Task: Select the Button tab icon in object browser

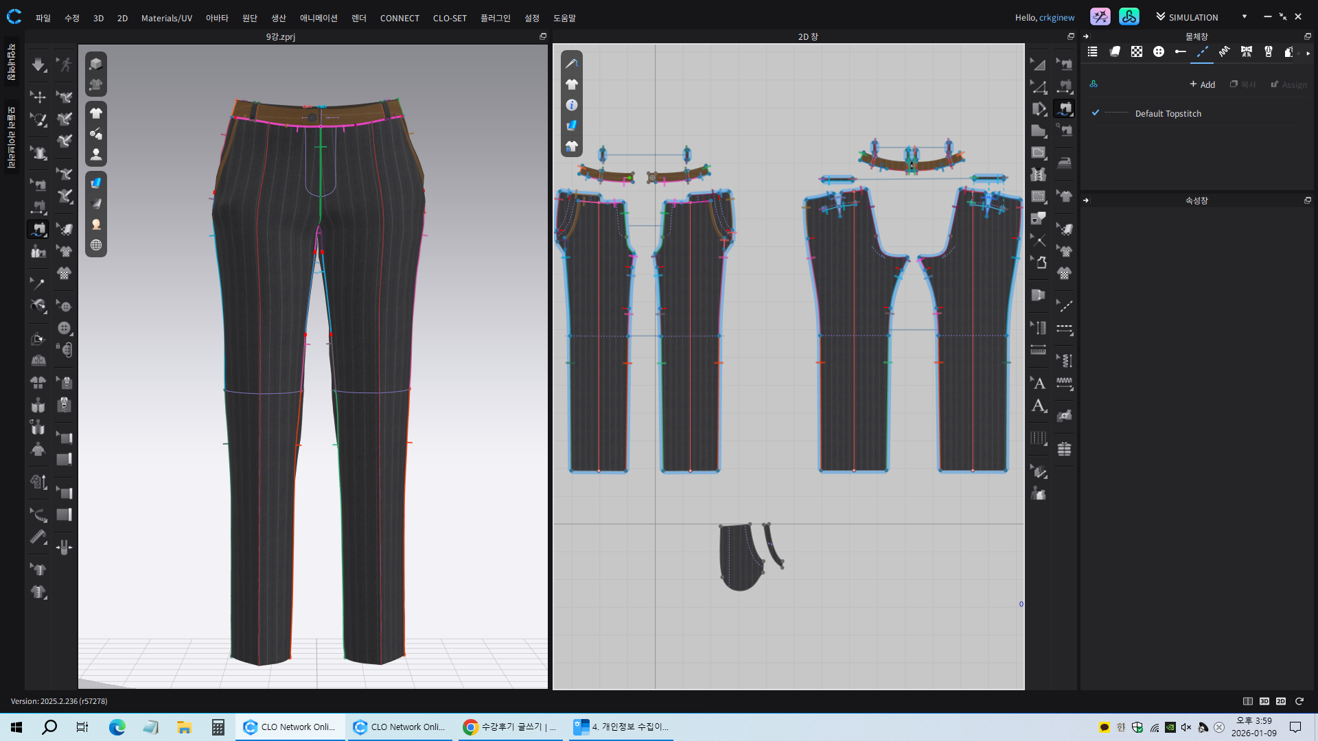Action: click(1159, 52)
